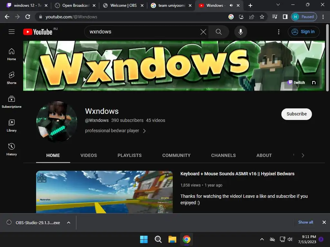Viewport: 330px width, 247px height.
Task: Close the team umiyoomi tab
Action: point(190,5)
